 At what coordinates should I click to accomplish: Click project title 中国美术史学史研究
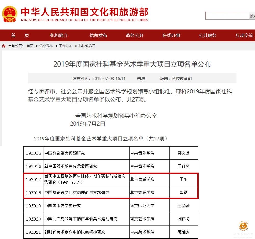(63, 206)
